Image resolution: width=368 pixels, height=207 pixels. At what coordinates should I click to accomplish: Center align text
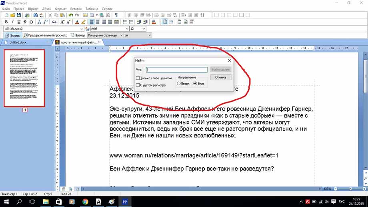98,22
